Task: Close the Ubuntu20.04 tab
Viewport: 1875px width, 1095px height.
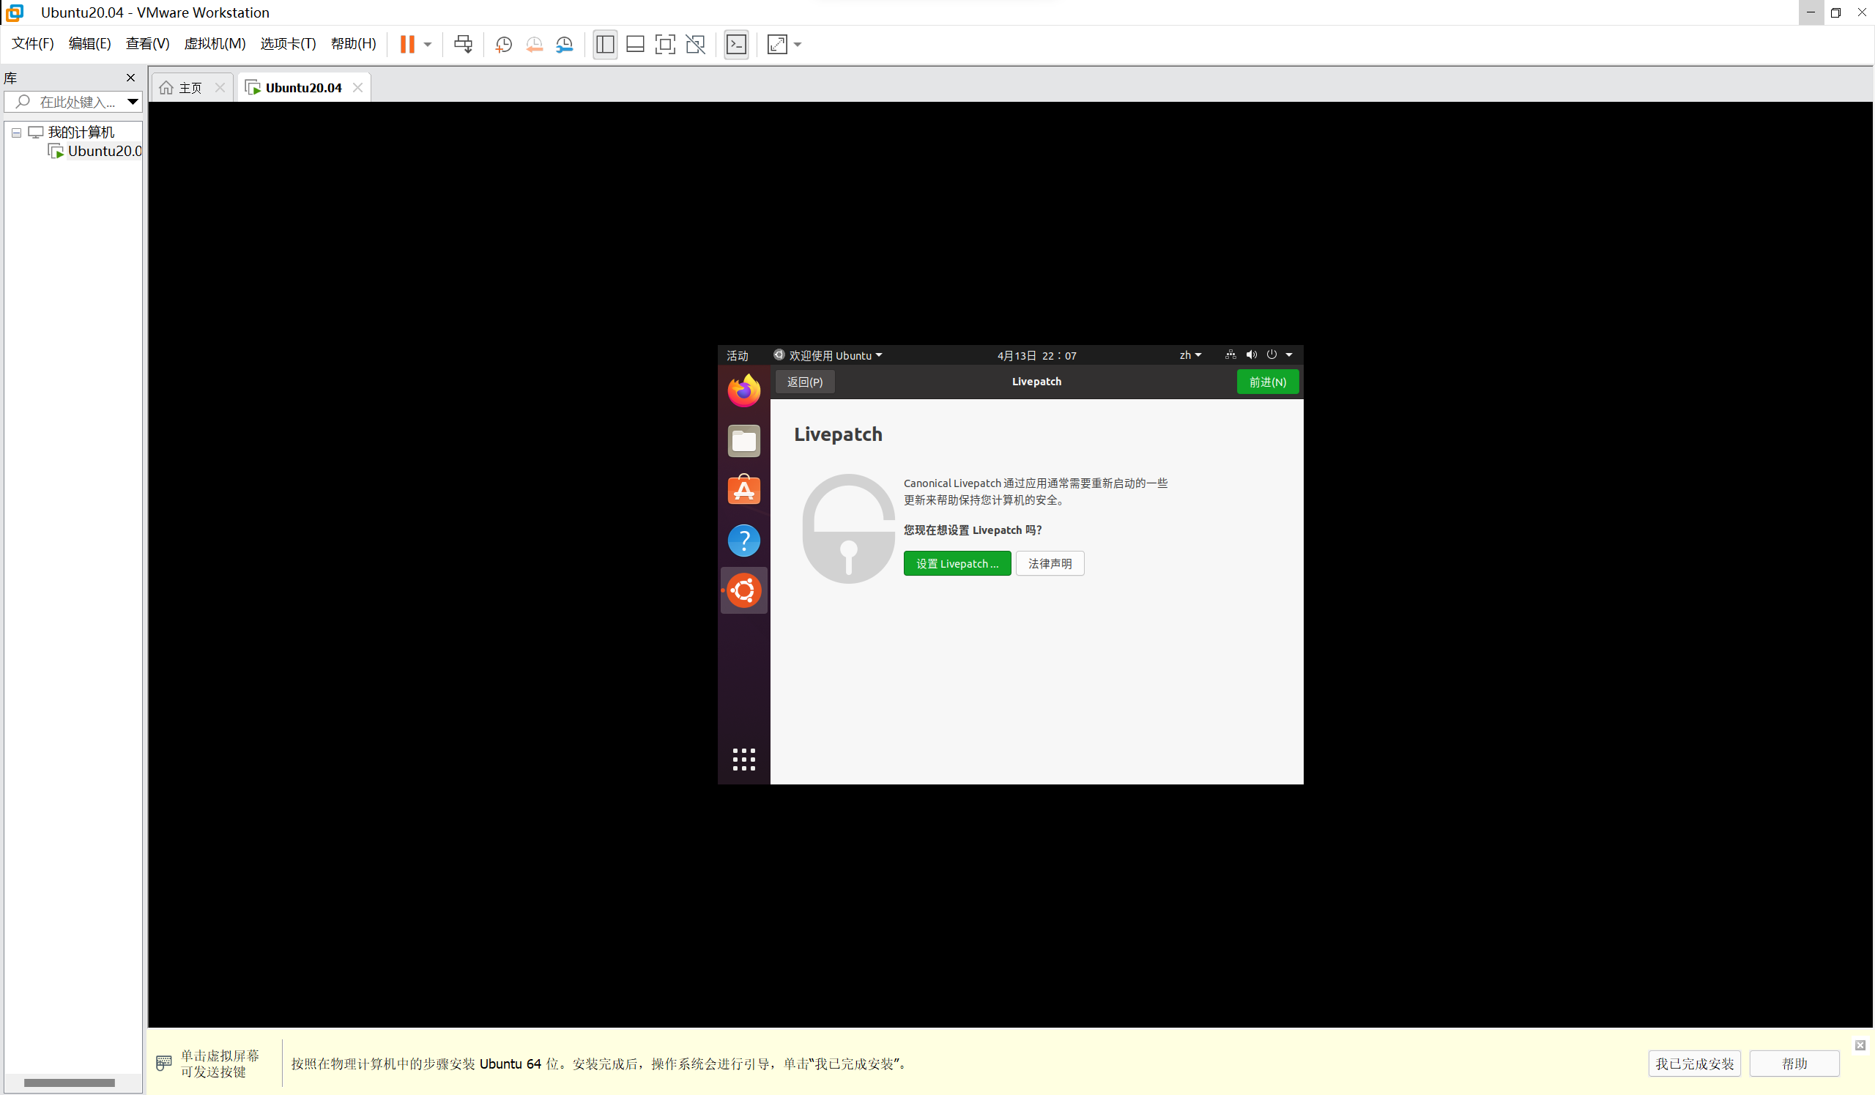Action: tap(358, 88)
